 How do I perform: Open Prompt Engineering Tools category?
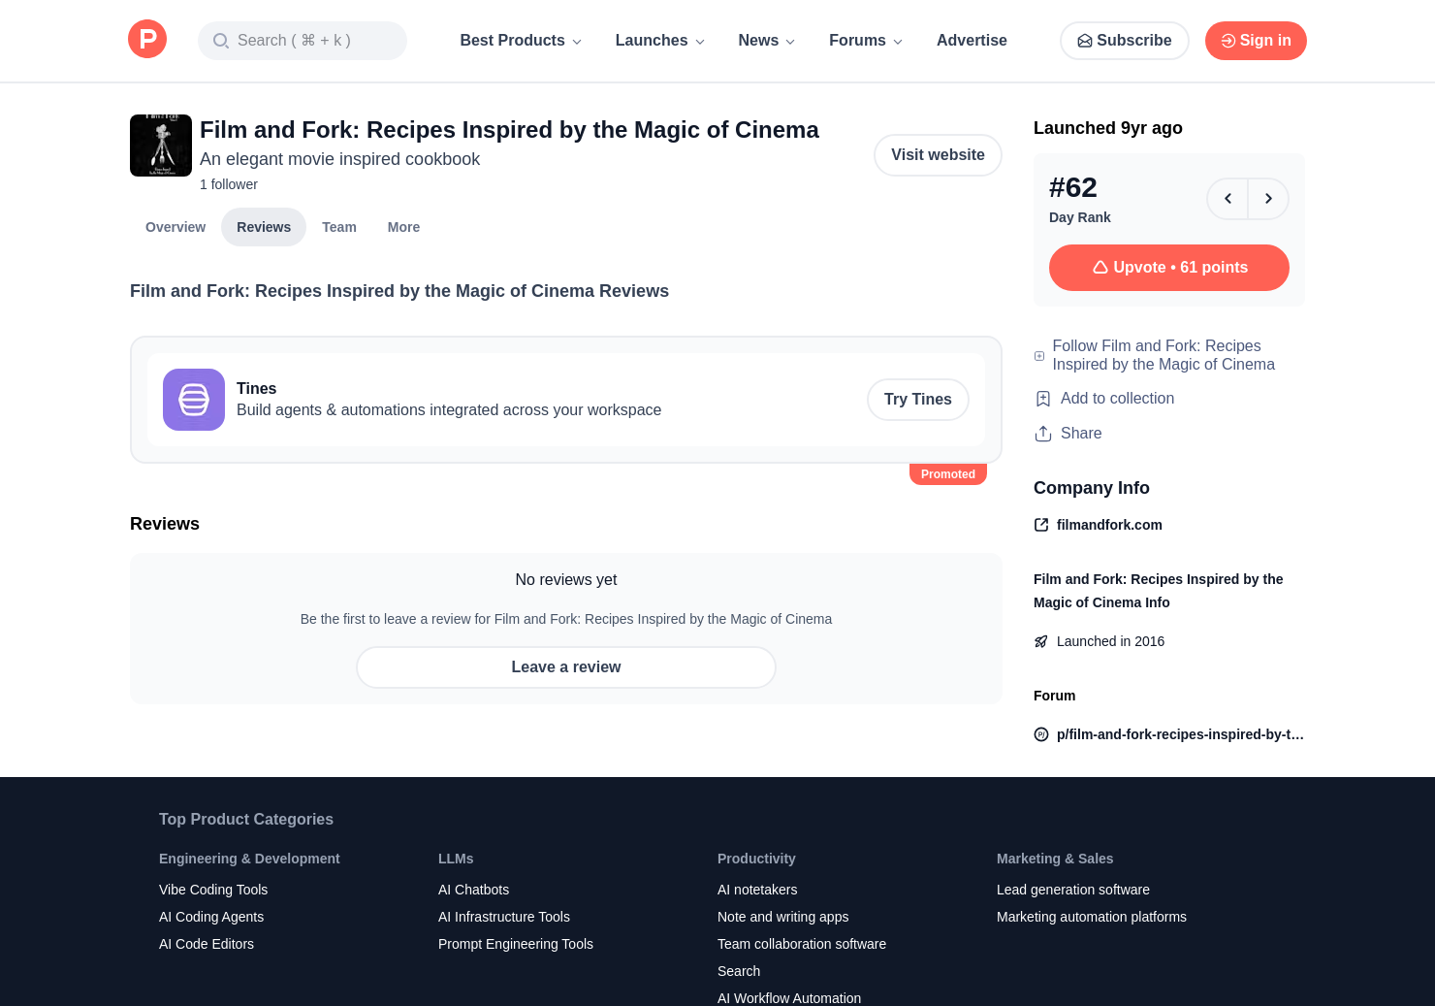[516, 944]
